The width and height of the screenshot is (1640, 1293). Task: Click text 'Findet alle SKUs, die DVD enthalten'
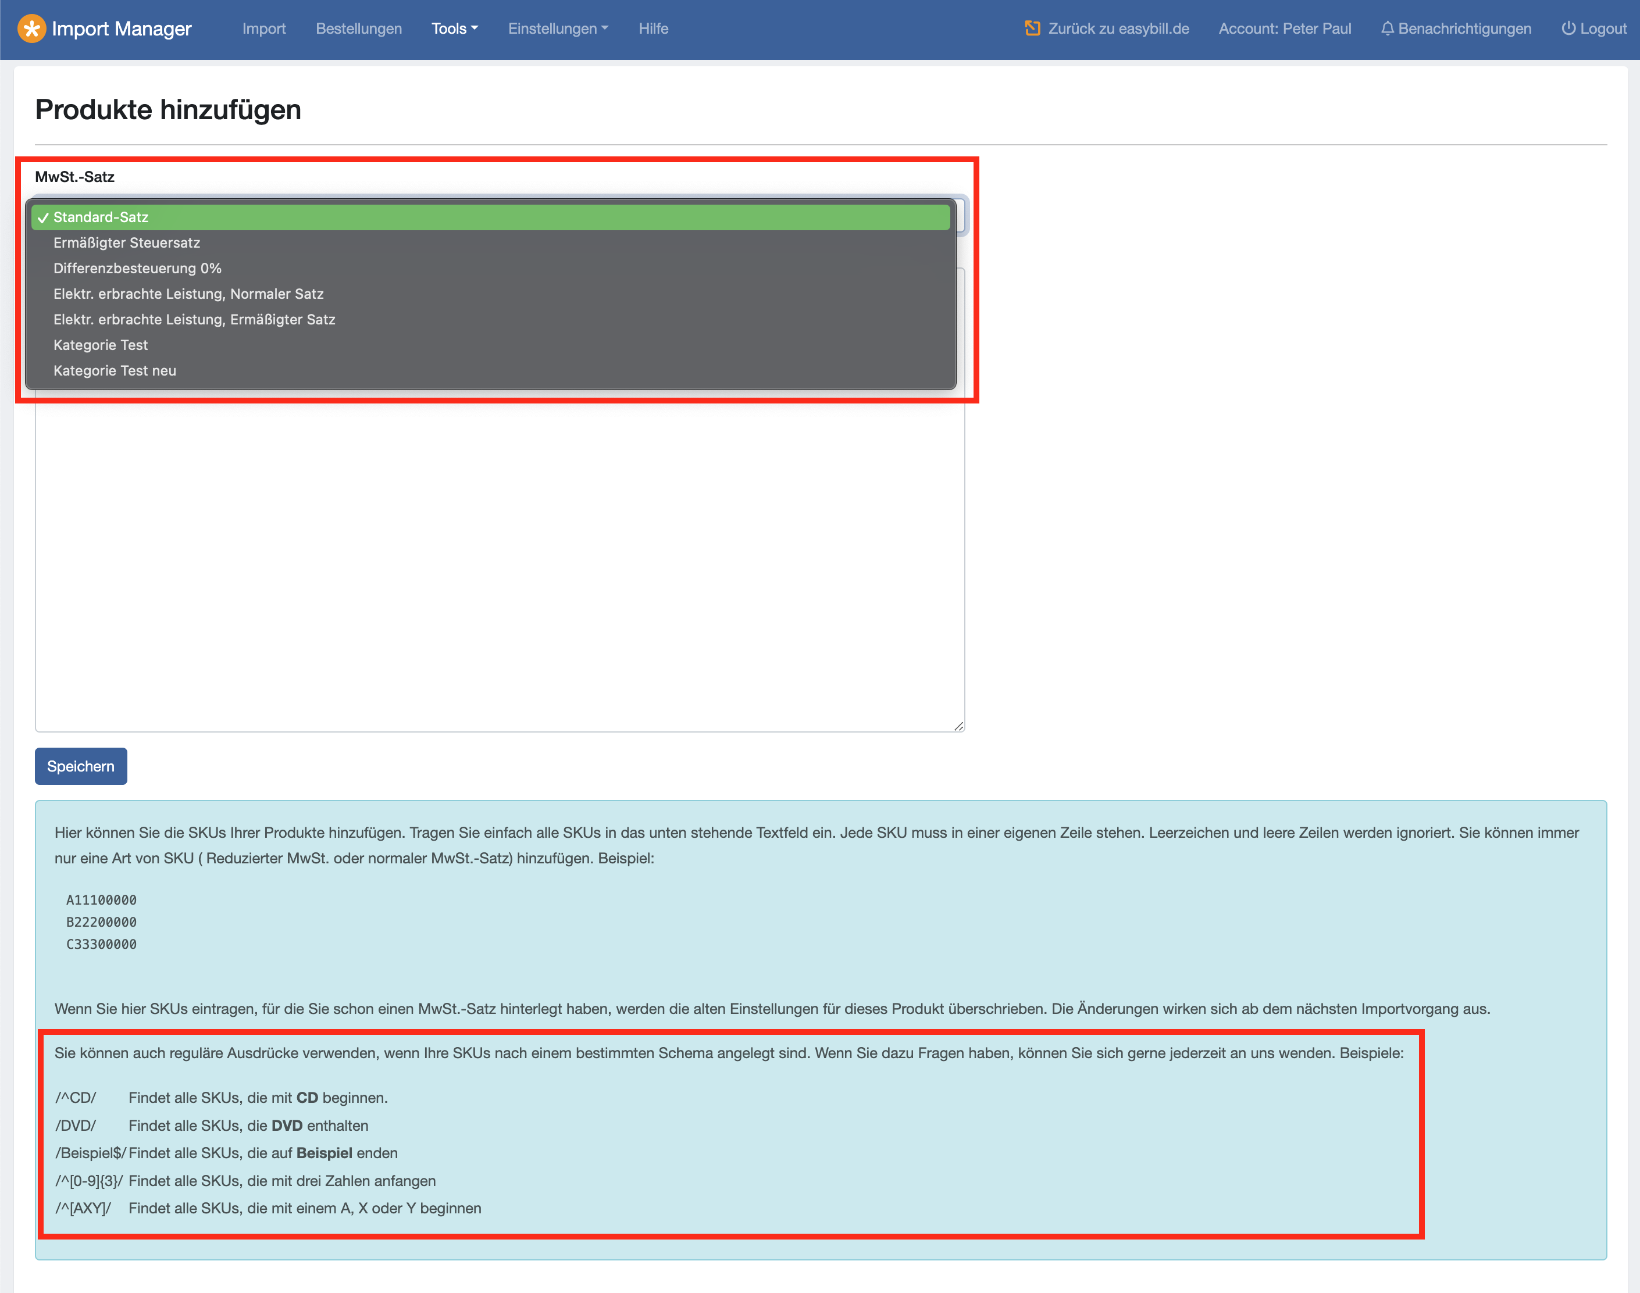click(x=248, y=1126)
